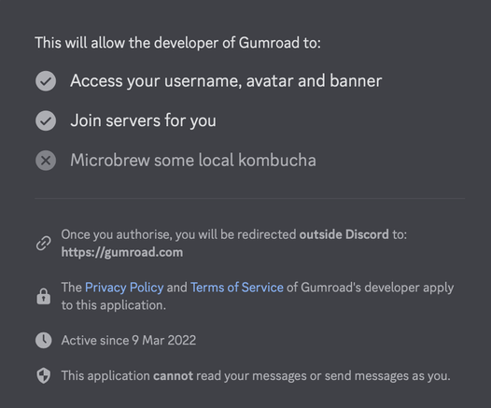Click the horizontal divider line
The image size is (491, 408).
pos(250,198)
